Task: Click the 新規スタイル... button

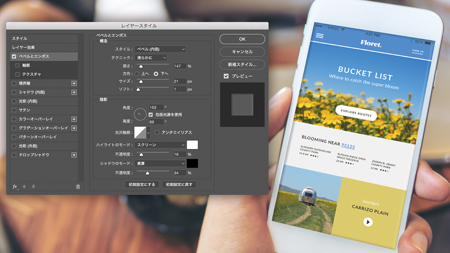Action: (242, 65)
